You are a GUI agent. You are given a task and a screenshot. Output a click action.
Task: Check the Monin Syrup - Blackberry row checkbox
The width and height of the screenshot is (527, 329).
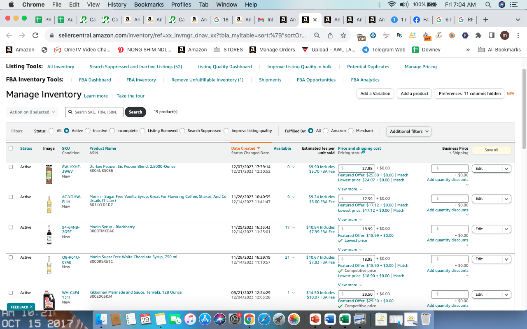11,227
